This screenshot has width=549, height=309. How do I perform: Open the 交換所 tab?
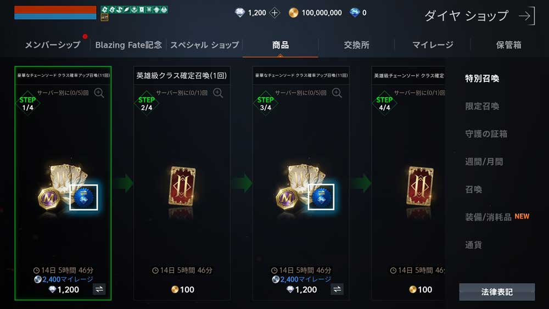click(356, 45)
